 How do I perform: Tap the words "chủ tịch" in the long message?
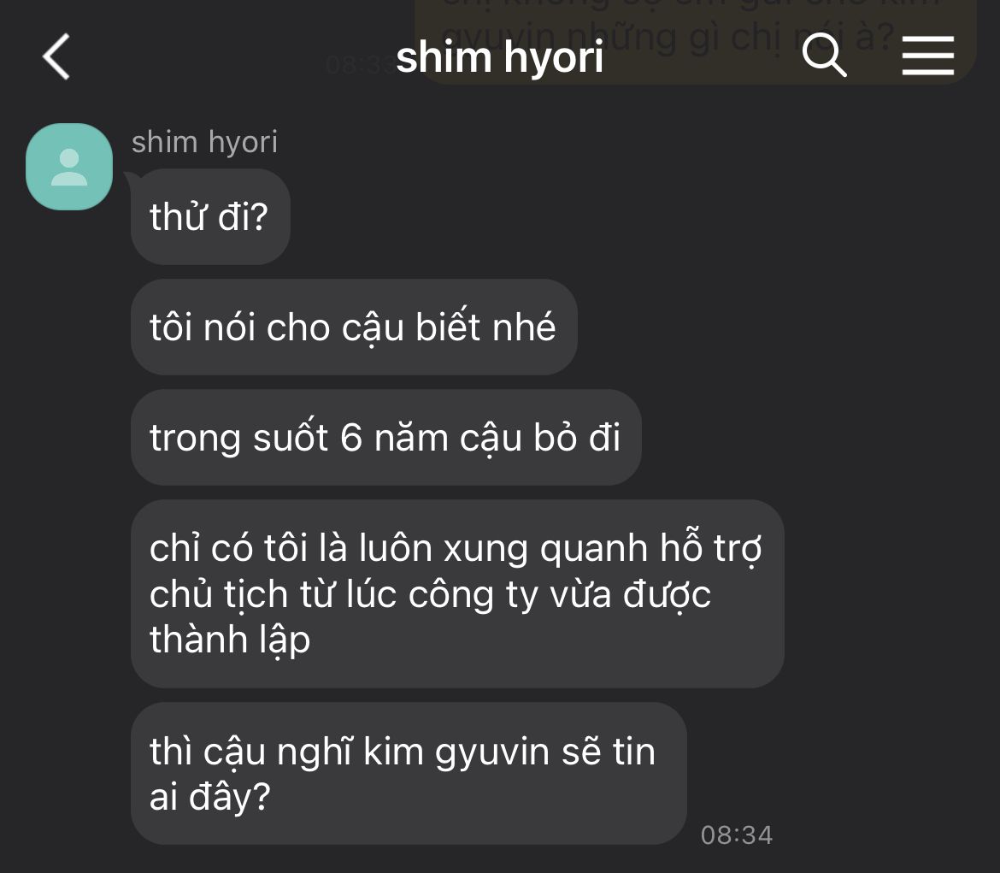tap(219, 595)
